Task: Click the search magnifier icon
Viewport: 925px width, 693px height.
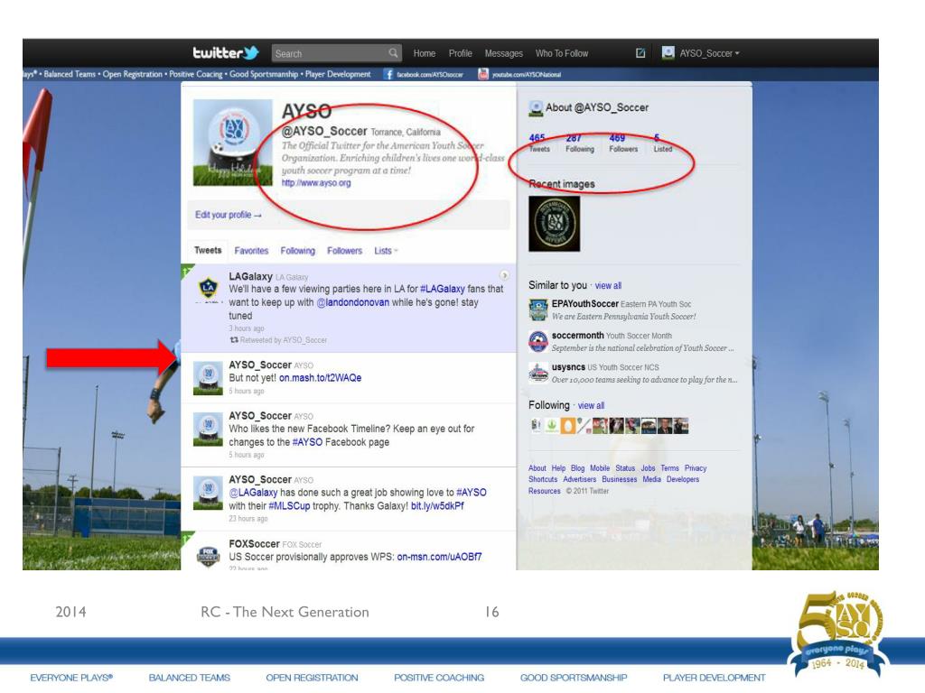Action: coord(394,53)
